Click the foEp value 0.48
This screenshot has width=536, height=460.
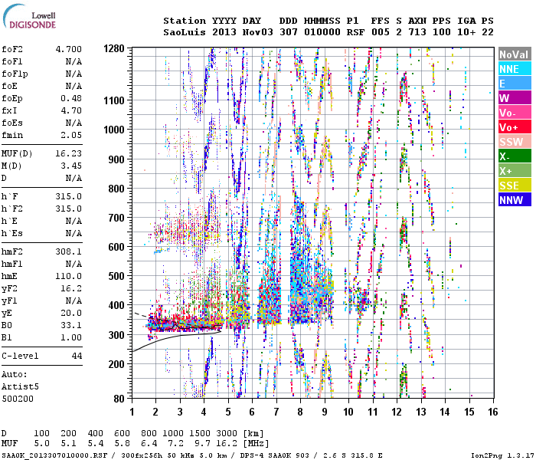71,98
